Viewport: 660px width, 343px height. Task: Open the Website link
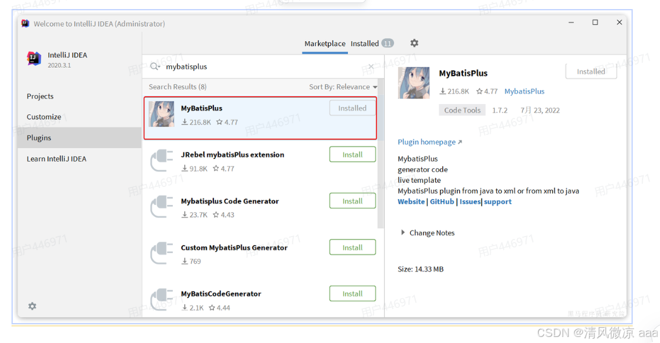tap(412, 202)
